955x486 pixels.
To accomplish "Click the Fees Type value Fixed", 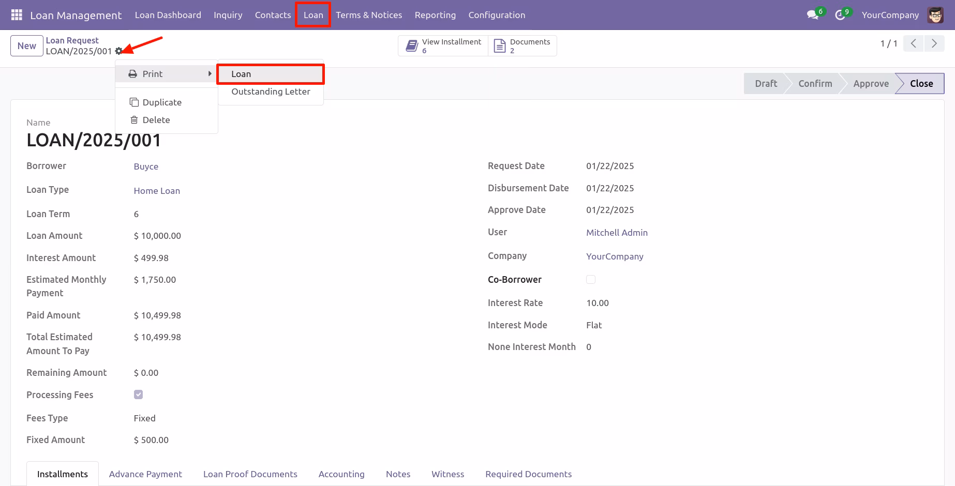I will click(144, 418).
